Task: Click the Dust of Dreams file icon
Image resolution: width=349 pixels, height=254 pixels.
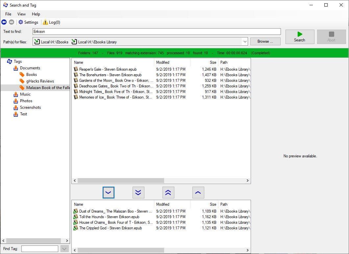Action: pos(76,211)
